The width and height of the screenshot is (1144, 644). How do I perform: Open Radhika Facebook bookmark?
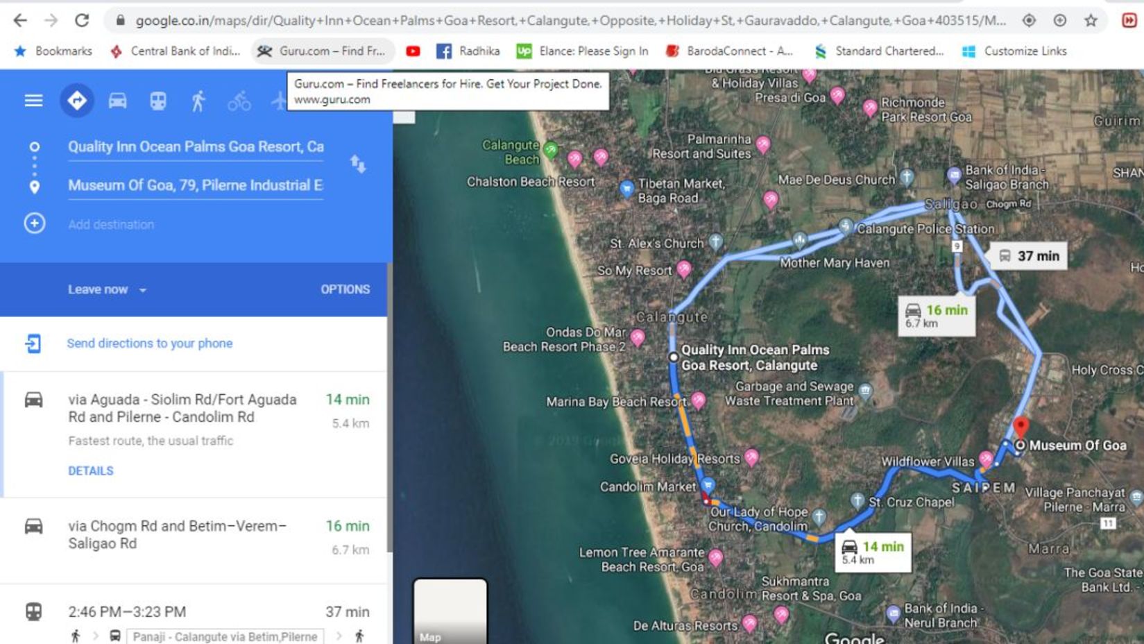pos(468,51)
